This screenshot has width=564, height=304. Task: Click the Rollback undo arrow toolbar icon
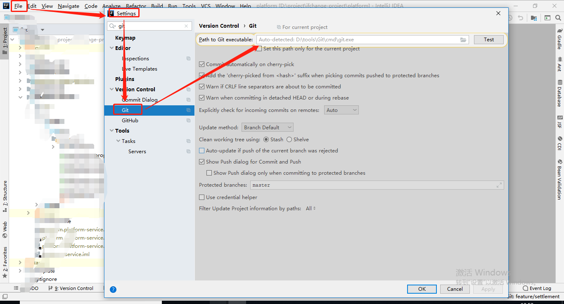521,18
